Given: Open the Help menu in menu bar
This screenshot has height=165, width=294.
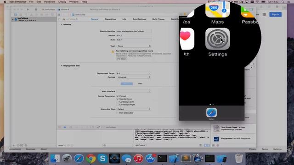Looking at the screenshot, I should [84, 2].
